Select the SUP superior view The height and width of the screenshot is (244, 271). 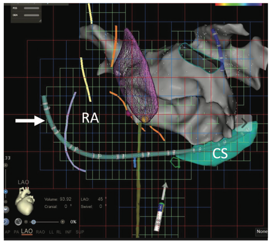pos(80,232)
